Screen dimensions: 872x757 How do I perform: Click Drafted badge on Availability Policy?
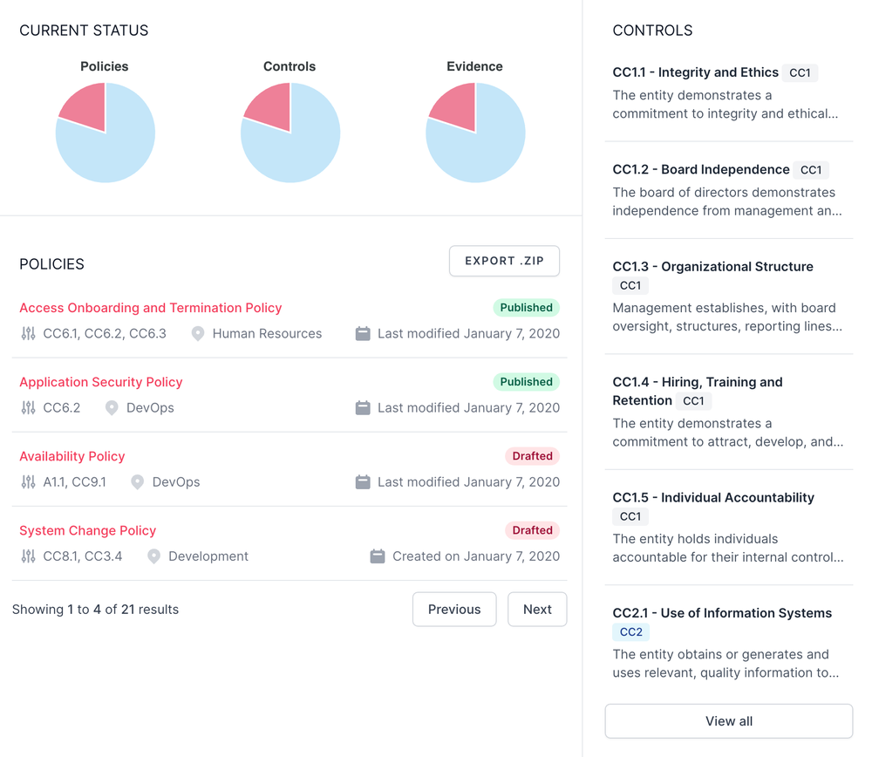click(532, 456)
